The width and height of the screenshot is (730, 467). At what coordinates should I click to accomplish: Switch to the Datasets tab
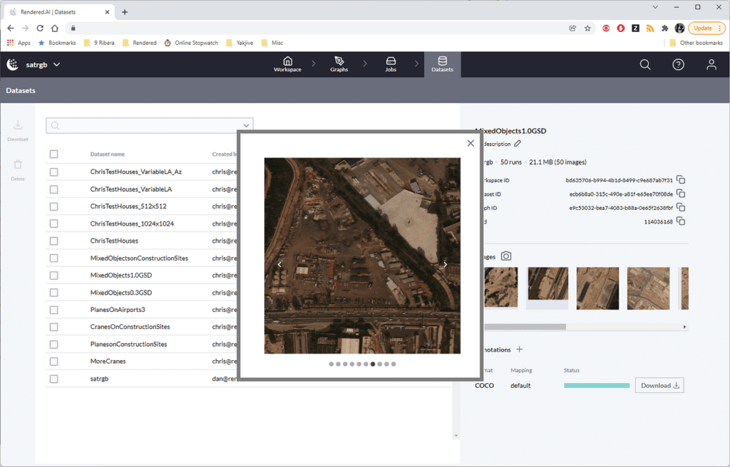pos(442,64)
